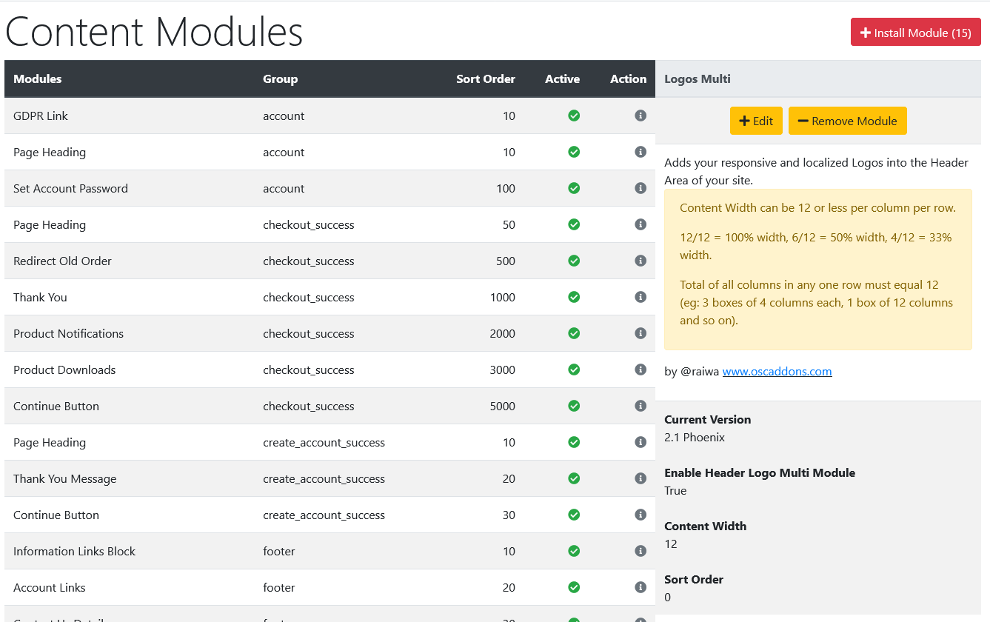Click info icon on Continue Button create_account_success row

[x=641, y=515]
